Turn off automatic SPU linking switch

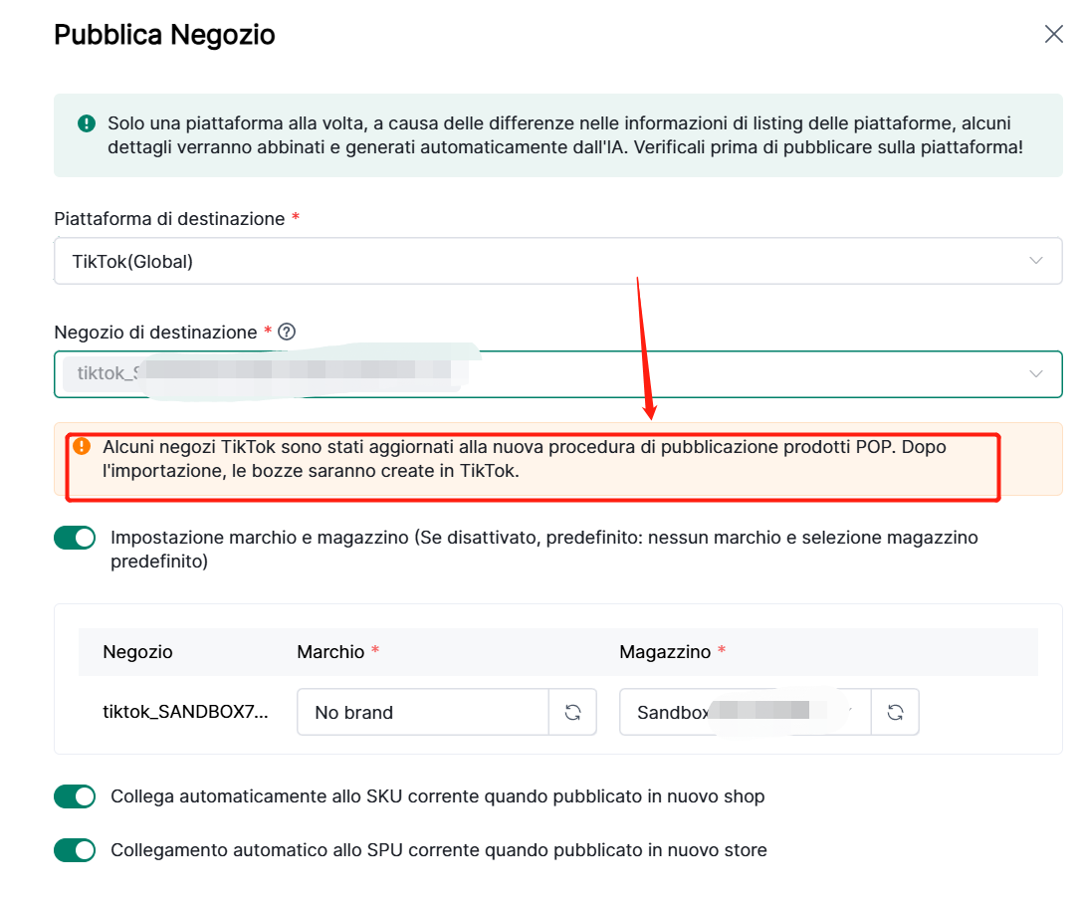coord(75,850)
